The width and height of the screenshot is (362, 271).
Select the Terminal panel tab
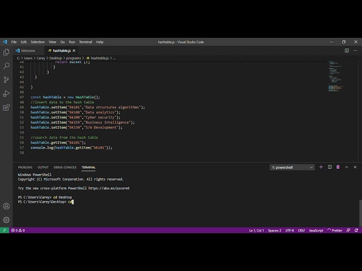[x=88, y=167]
